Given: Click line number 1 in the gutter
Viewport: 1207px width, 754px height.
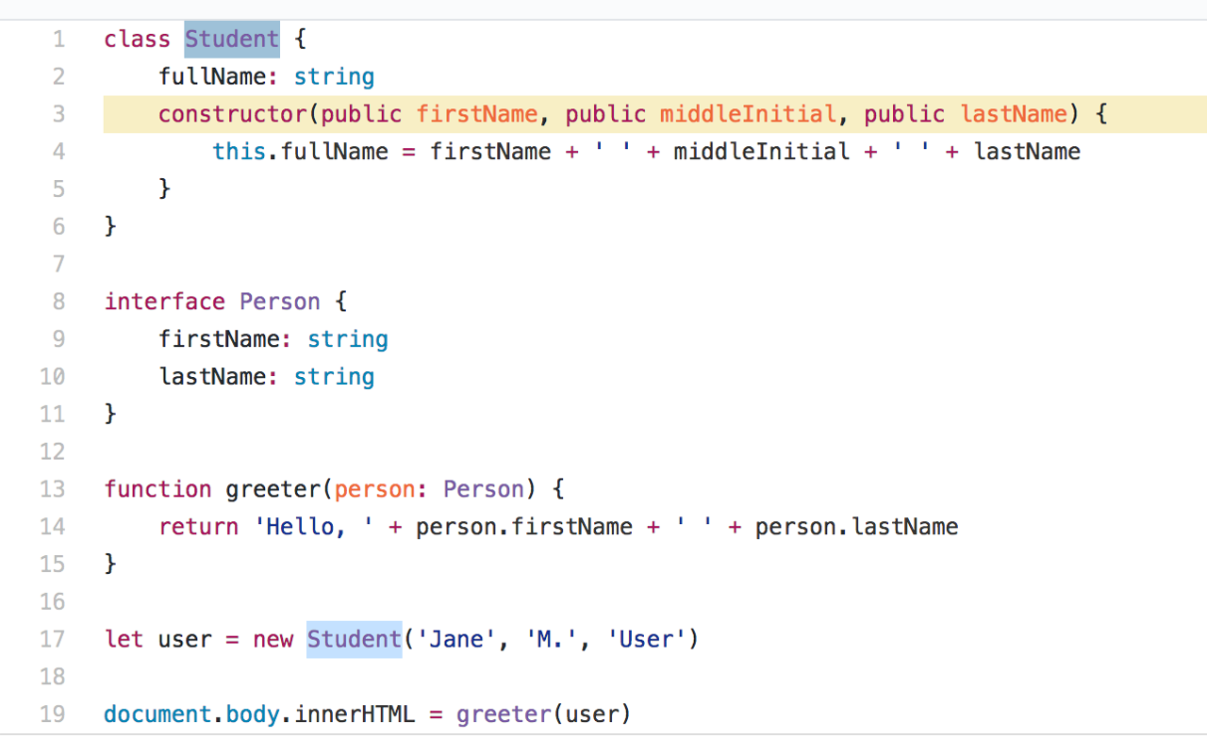Looking at the screenshot, I should tap(59, 40).
